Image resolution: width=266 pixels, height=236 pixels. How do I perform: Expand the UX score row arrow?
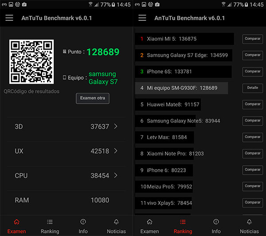click(116, 151)
